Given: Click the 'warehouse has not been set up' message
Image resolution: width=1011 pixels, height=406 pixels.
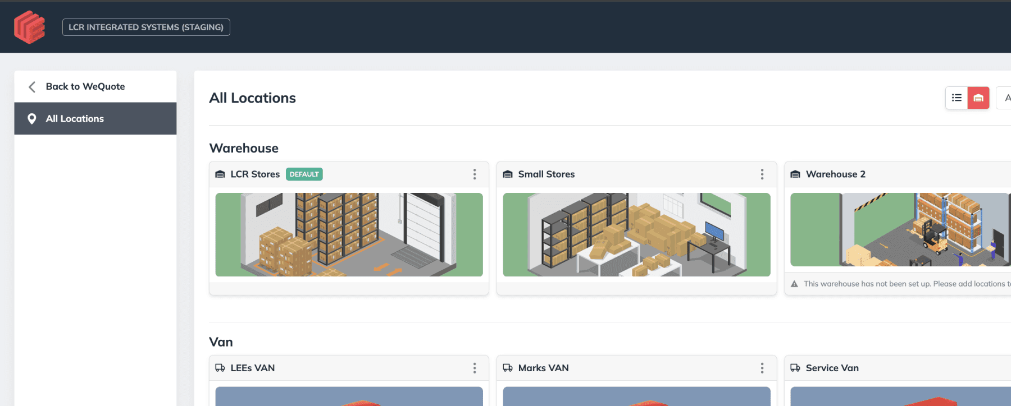Looking at the screenshot, I should [x=907, y=284].
